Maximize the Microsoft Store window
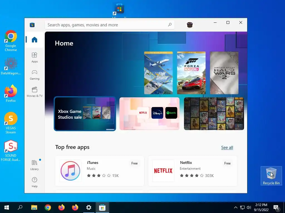The height and width of the screenshot is (213, 285). pos(228,22)
